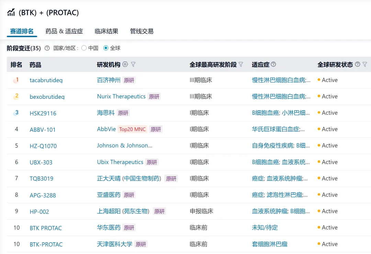Open drug HZ-Q1070
Screen dimensions: 371x254
click(x=43, y=146)
